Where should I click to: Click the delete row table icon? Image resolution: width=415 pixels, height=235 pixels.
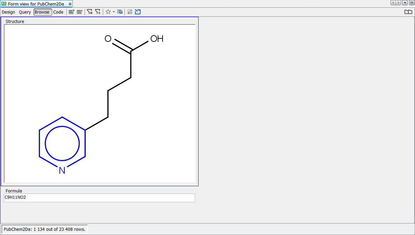click(80, 12)
